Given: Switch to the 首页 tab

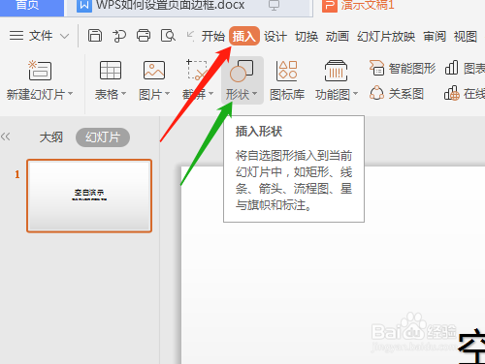Looking at the screenshot, I should coord(31,7).
